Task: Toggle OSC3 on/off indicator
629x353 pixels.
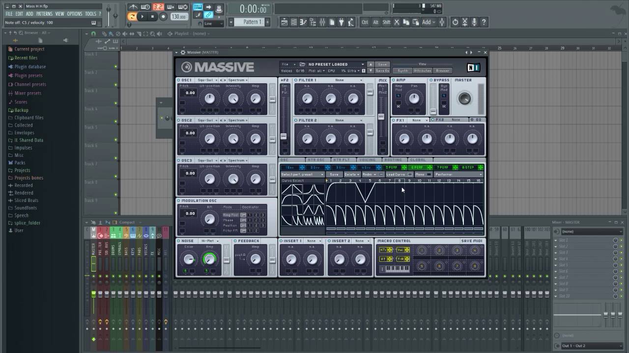Action: [x=179, y=160]
